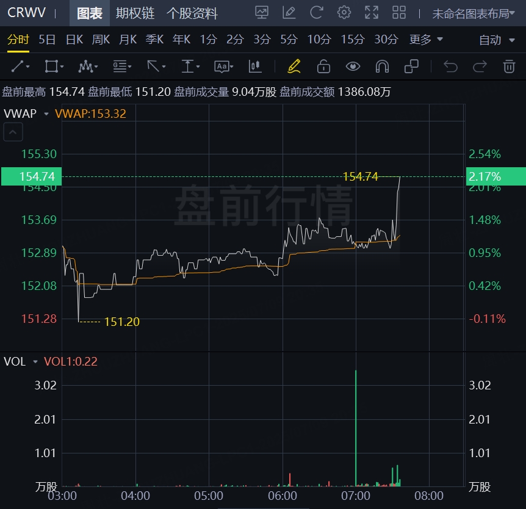Image resolution: width=526 pixels, height=509 pixels.
Task: Select the trend line drawing tool
Action: pos(20,66)
